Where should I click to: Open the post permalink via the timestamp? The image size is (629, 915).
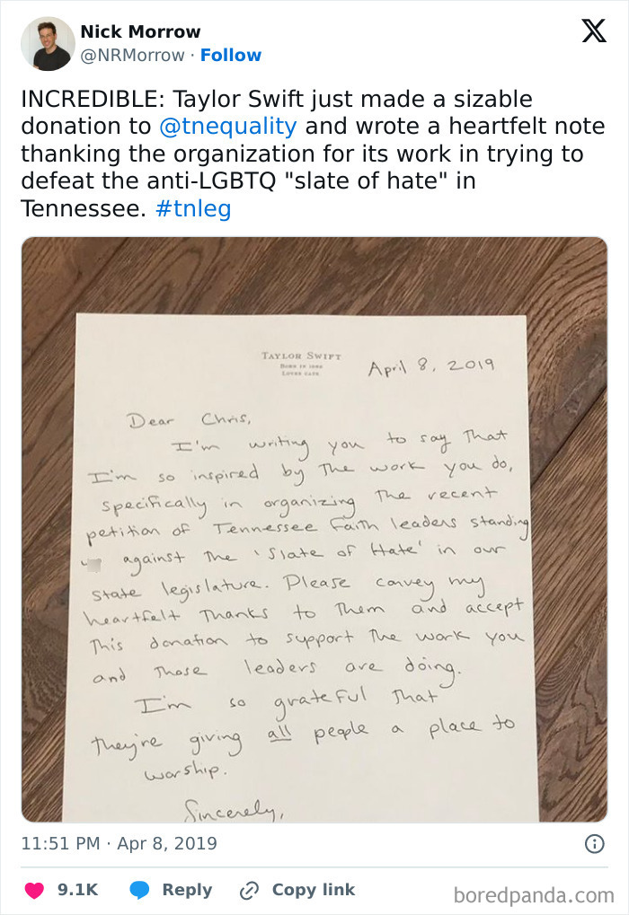(117, 841)
